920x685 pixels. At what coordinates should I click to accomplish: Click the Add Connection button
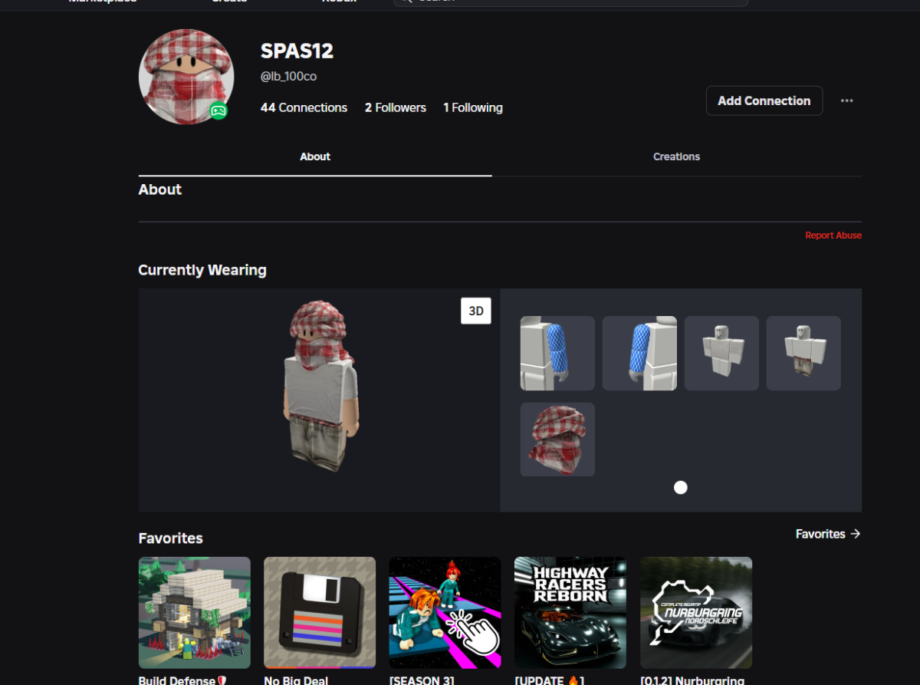pos(764,100)
